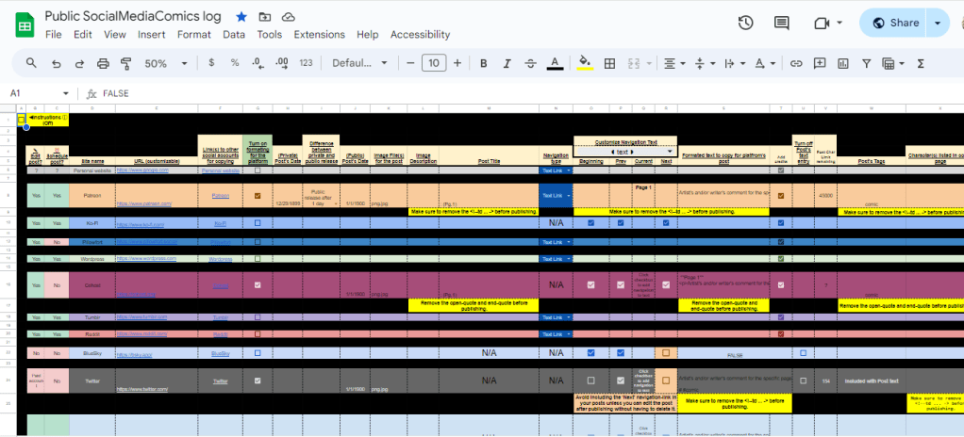
Task: Select the paint format roller tool
Action: click(x=126, y=63)
